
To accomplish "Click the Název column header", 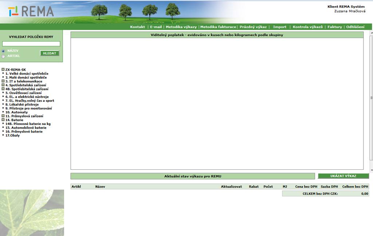I will click(100, 186).
